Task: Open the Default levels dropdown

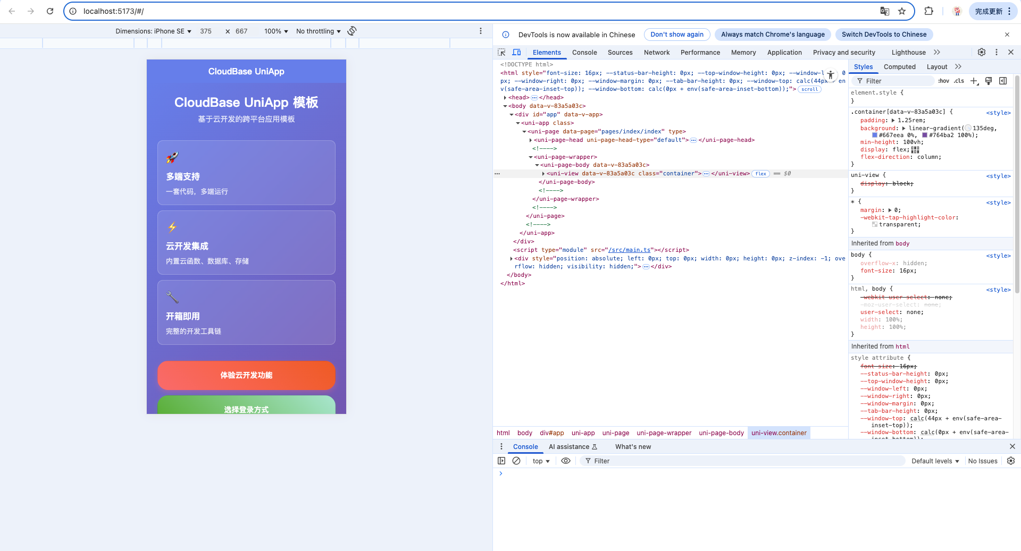Action: point(935,461)
